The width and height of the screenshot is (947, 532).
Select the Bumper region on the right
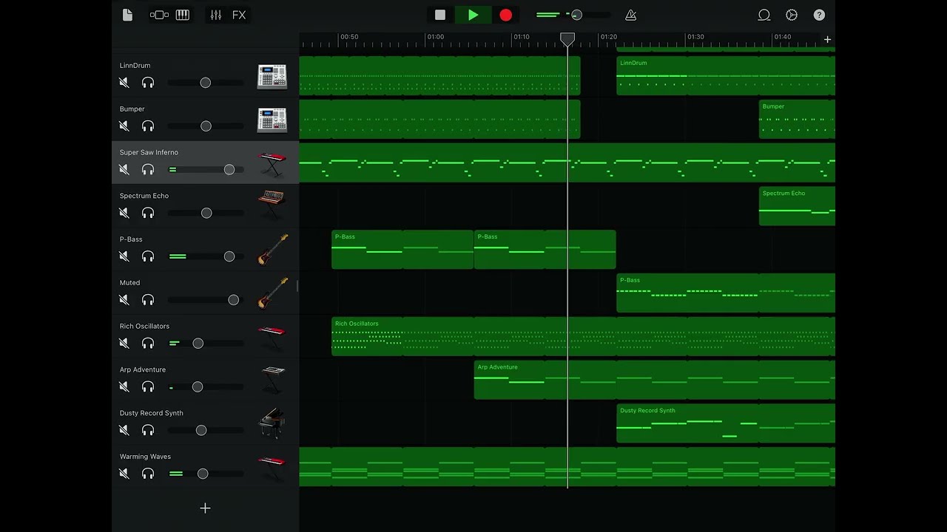pos(797,119)
